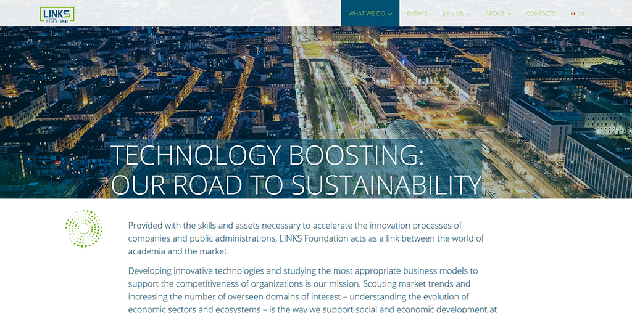This screenshot has width=632, height=313.
Task: Click the green dotted circle icon
Action: (83, 229)
